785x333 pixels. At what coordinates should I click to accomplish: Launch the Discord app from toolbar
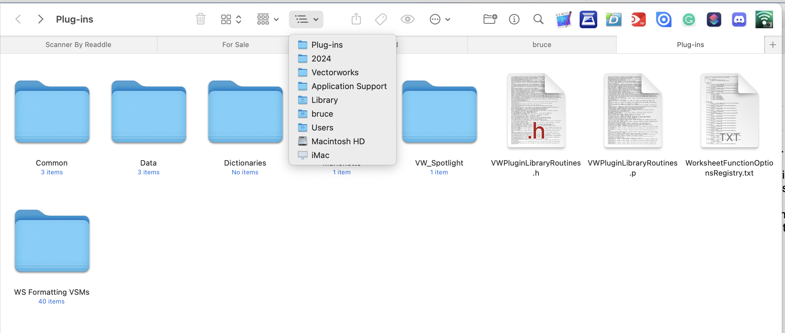click(x=739, y=20)
